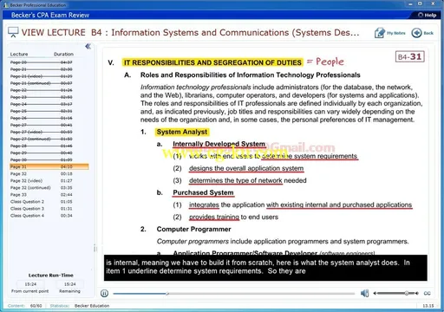
Task: Pause the lecture playback
Action: click(104, 294)
